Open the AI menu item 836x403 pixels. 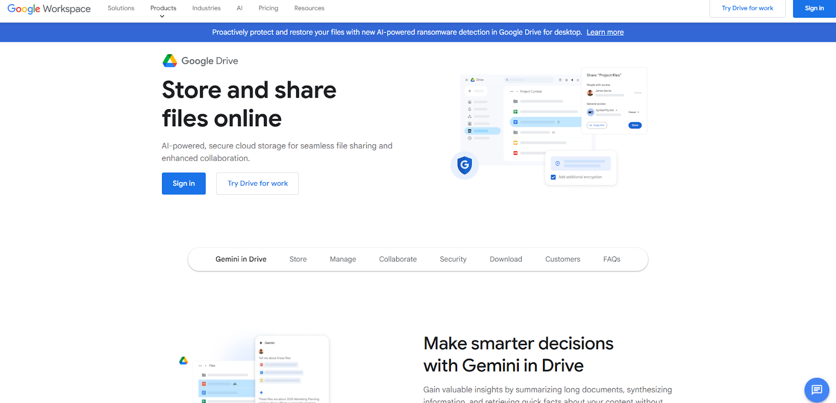coord(239,8)
